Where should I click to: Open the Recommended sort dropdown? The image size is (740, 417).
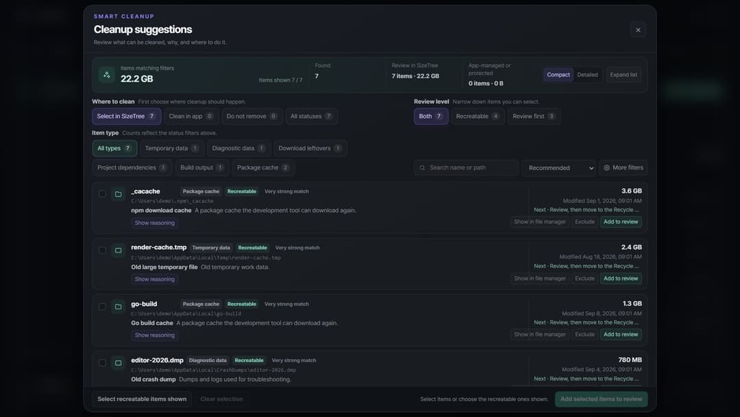coord(559,167)
